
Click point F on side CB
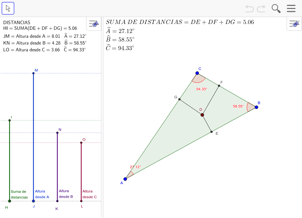point(219,86)
